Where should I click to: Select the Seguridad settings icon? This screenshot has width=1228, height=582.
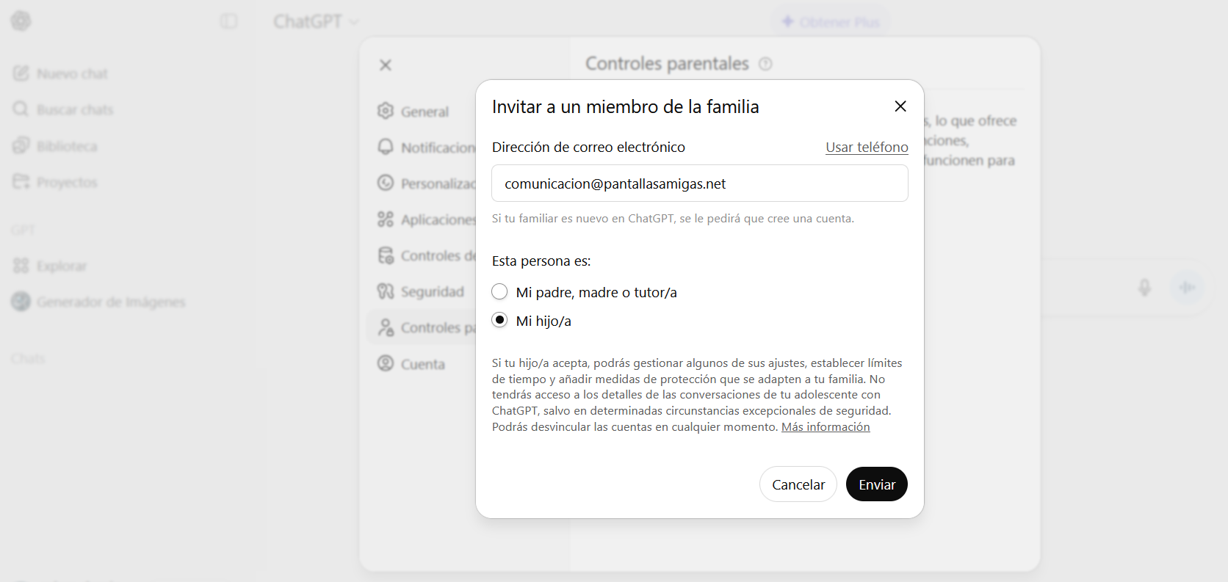click(x=386, y=291)
